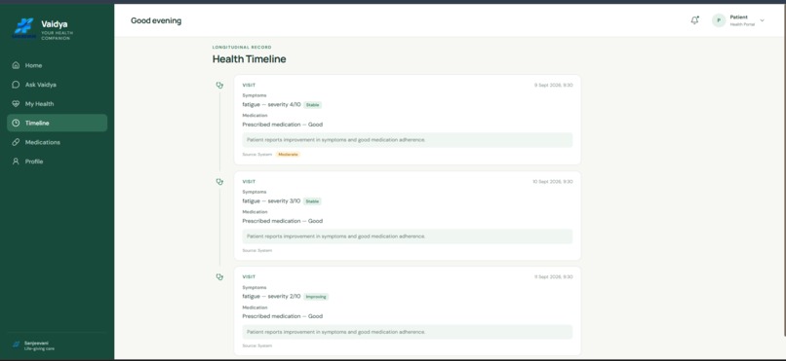Click the Stable badge on severity 4/10 entry
The height and width of the screenshot is (361, 786).
[x=312, y=105]
